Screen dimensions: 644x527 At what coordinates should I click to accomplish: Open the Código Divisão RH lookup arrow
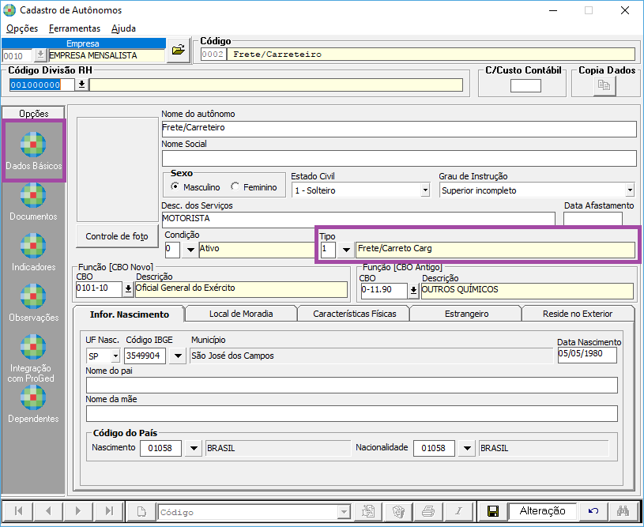tap(81, 85)
